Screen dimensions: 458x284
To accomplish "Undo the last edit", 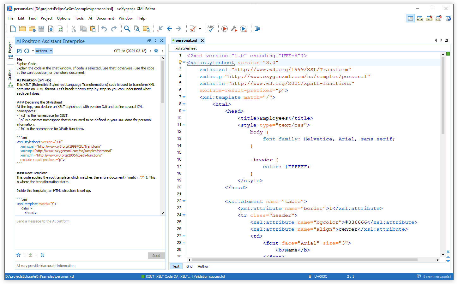I will click(104, 29).
